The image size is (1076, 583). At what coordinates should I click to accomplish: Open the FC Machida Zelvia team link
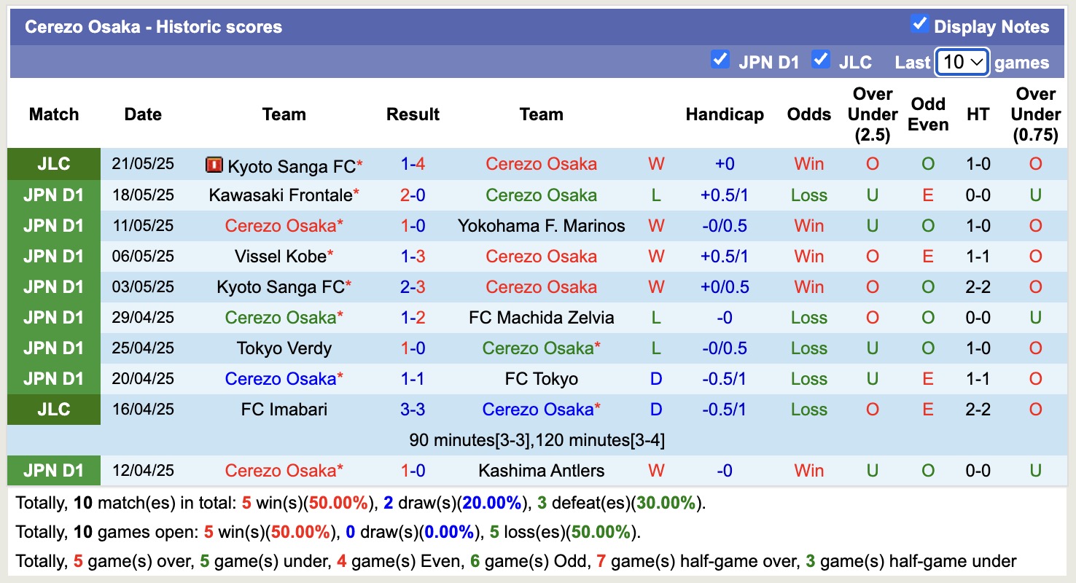pyautogui.click(x=541, y=317)
